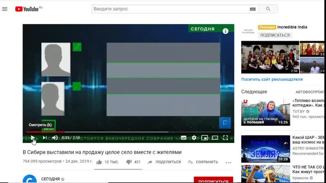
Task: Open player settings gear
Action: (194, 138)
